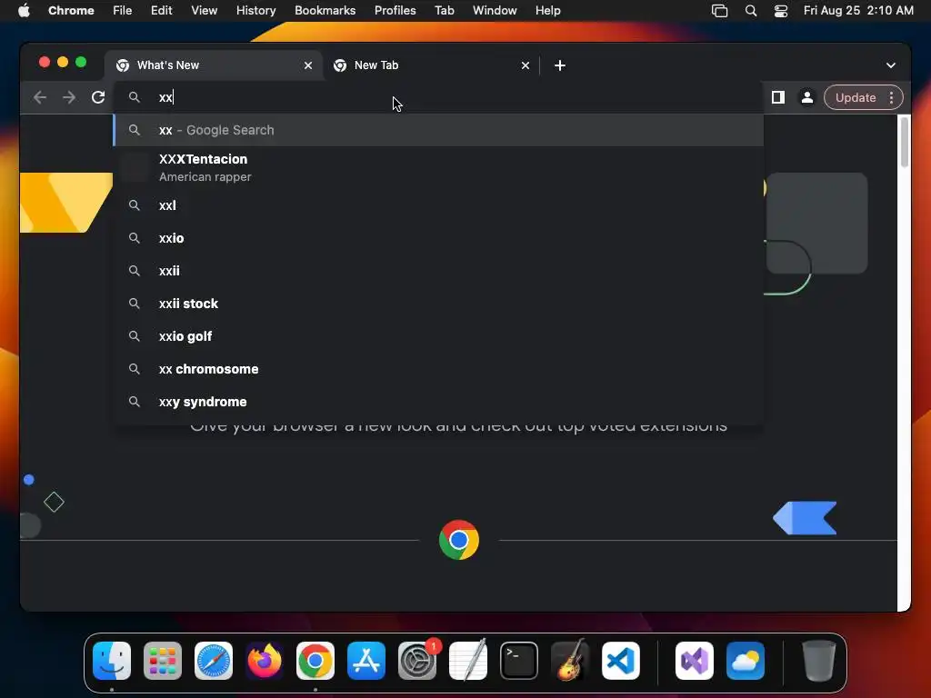Image resolution: width=931 pixels, height=698 pixels.
Task: Reload the current page
Action: tap(98, 97)
